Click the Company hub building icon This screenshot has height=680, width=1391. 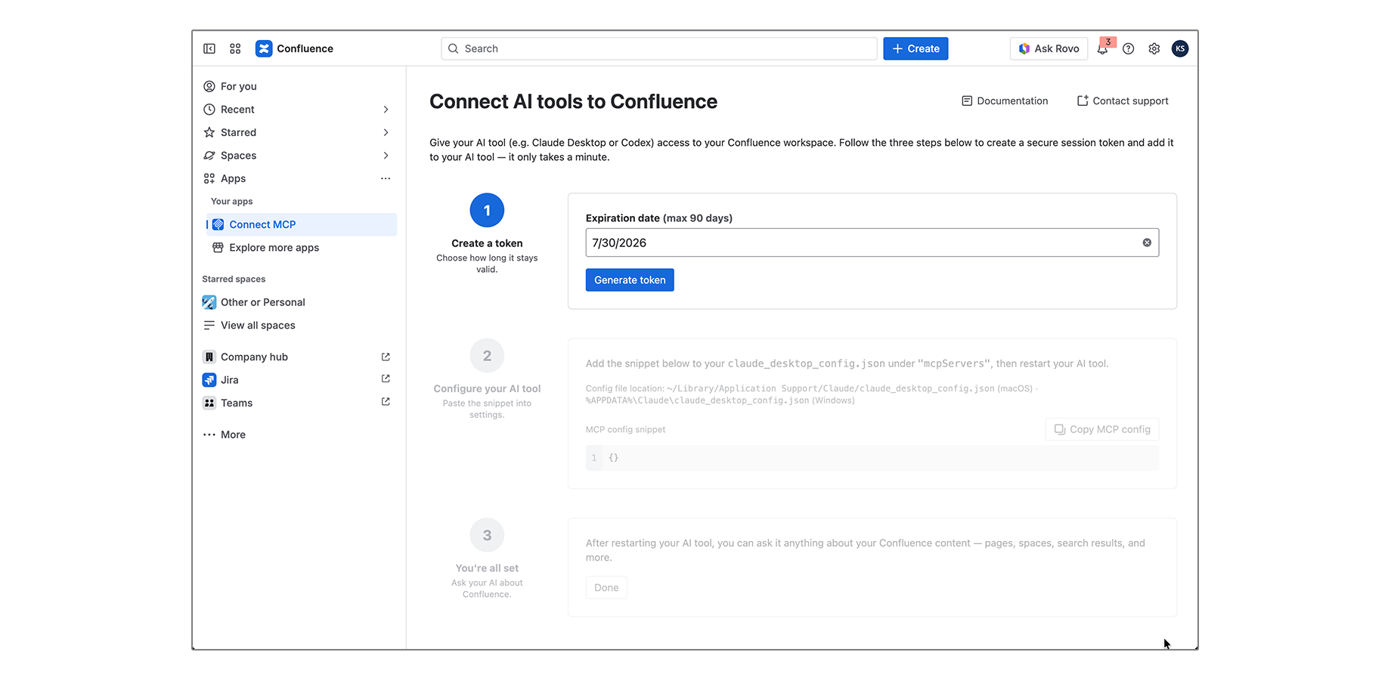point(209,357)
